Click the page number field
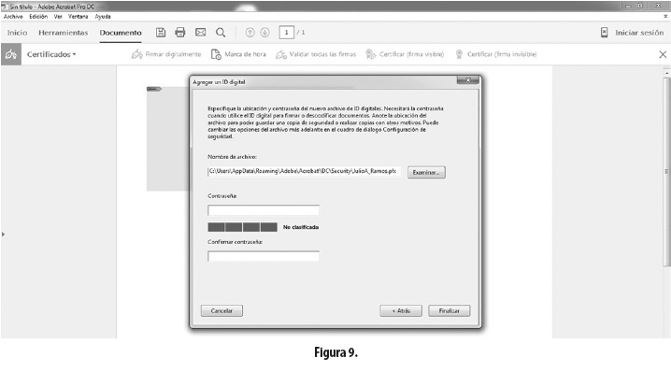The width and height of the screenshot is (671, 372). [x=286, y=33]
